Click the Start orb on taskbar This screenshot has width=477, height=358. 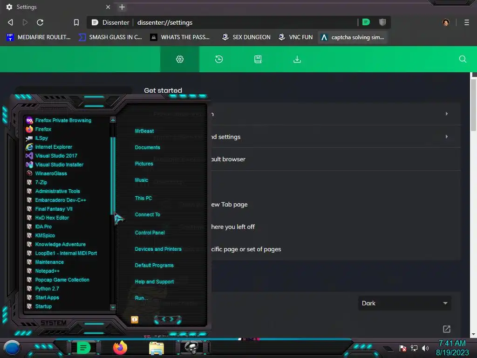tap(12, 348)
